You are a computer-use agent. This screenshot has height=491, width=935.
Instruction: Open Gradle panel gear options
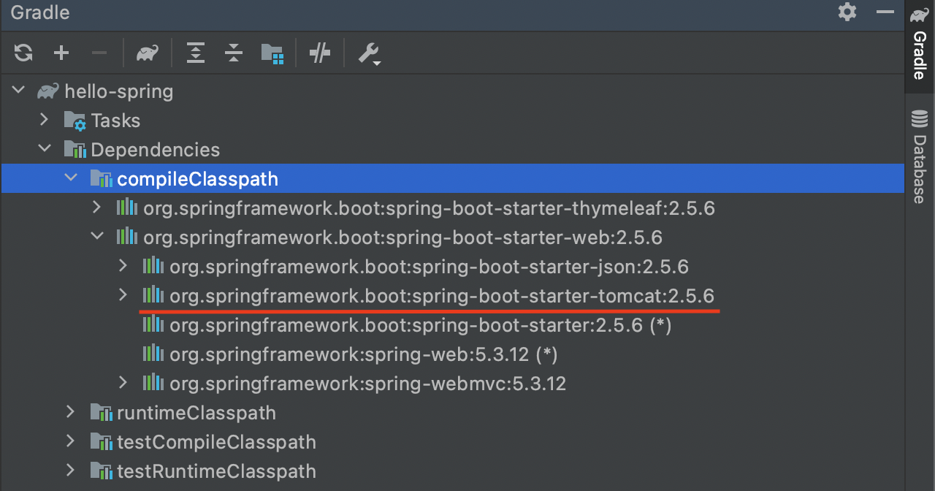[847, 12]
